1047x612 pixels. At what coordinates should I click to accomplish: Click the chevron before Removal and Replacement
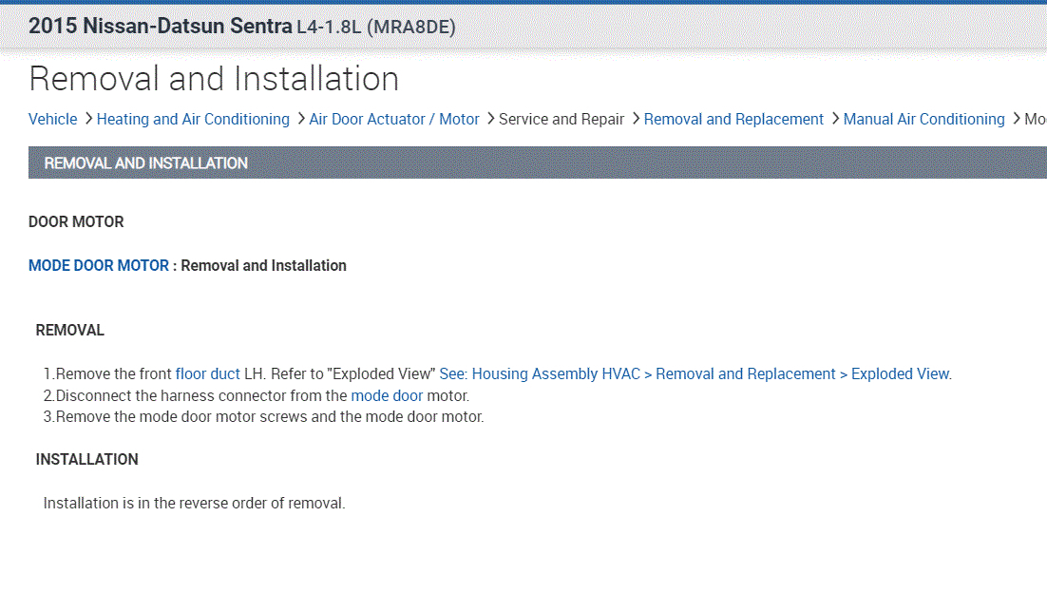click(635, 119)
